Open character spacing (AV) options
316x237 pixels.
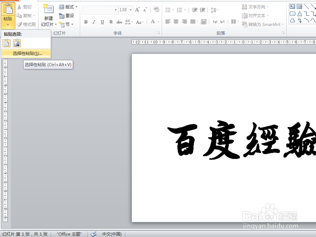(x=129, y=22)
